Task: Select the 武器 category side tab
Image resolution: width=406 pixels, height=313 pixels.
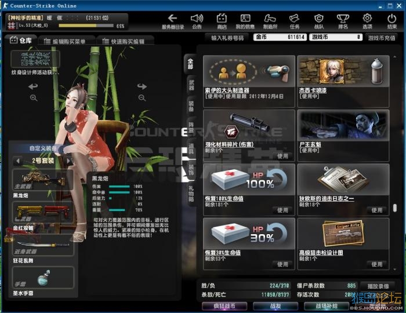Action: point(191,85)
